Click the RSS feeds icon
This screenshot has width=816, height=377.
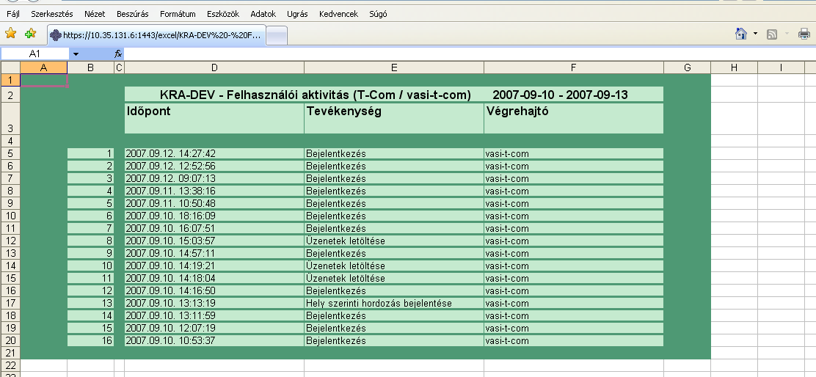772,34
